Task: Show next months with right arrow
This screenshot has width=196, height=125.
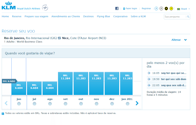Action: click(x=137, y=103)
